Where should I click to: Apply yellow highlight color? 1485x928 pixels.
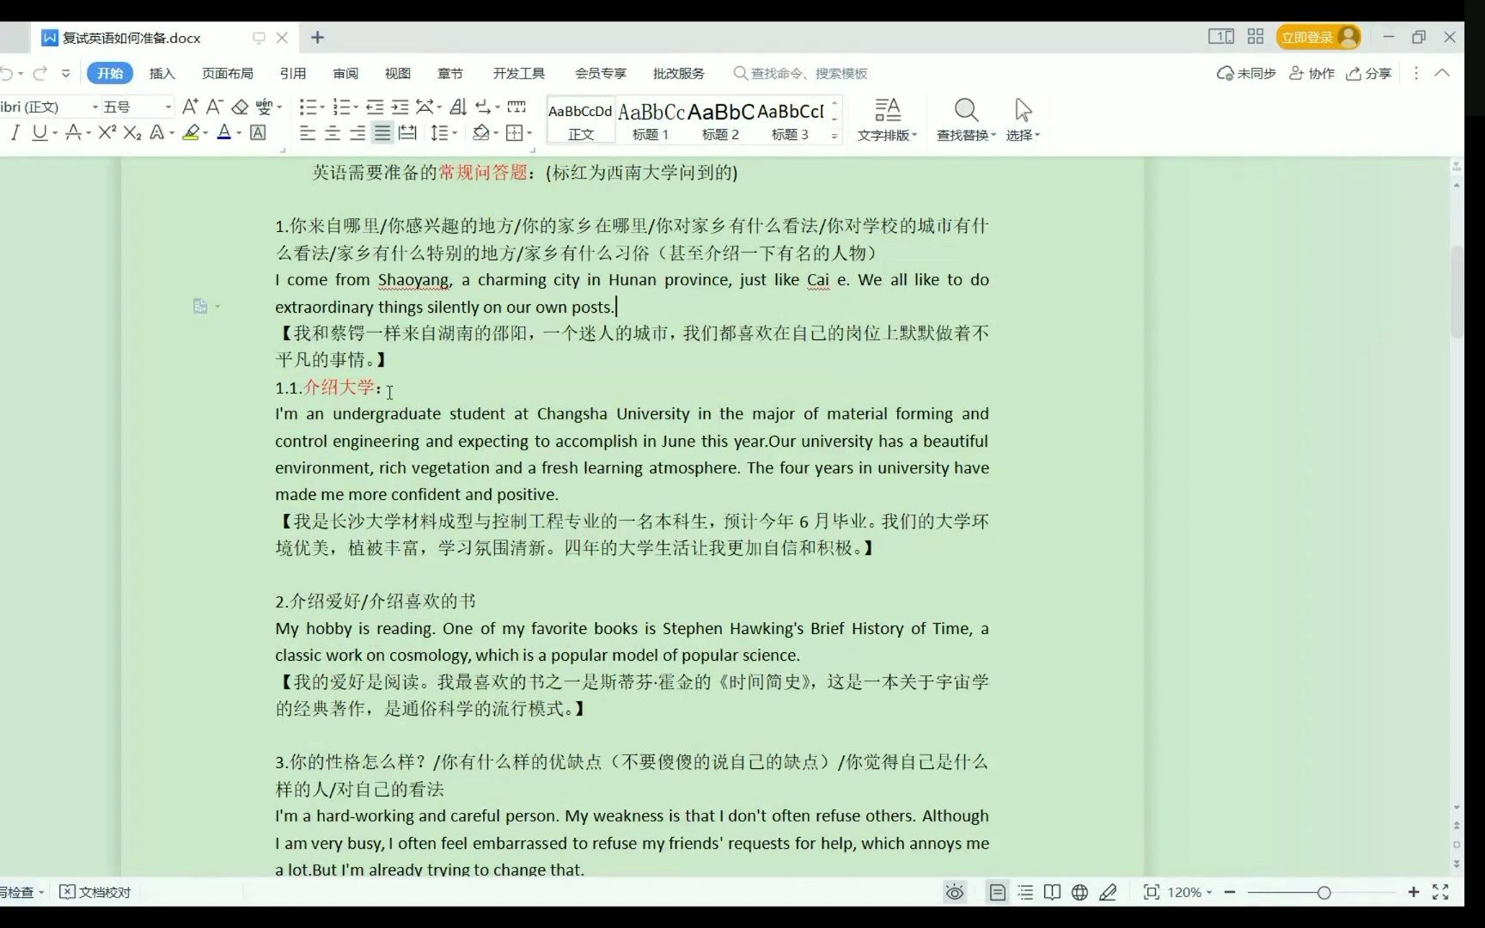[x=191, y=132]
